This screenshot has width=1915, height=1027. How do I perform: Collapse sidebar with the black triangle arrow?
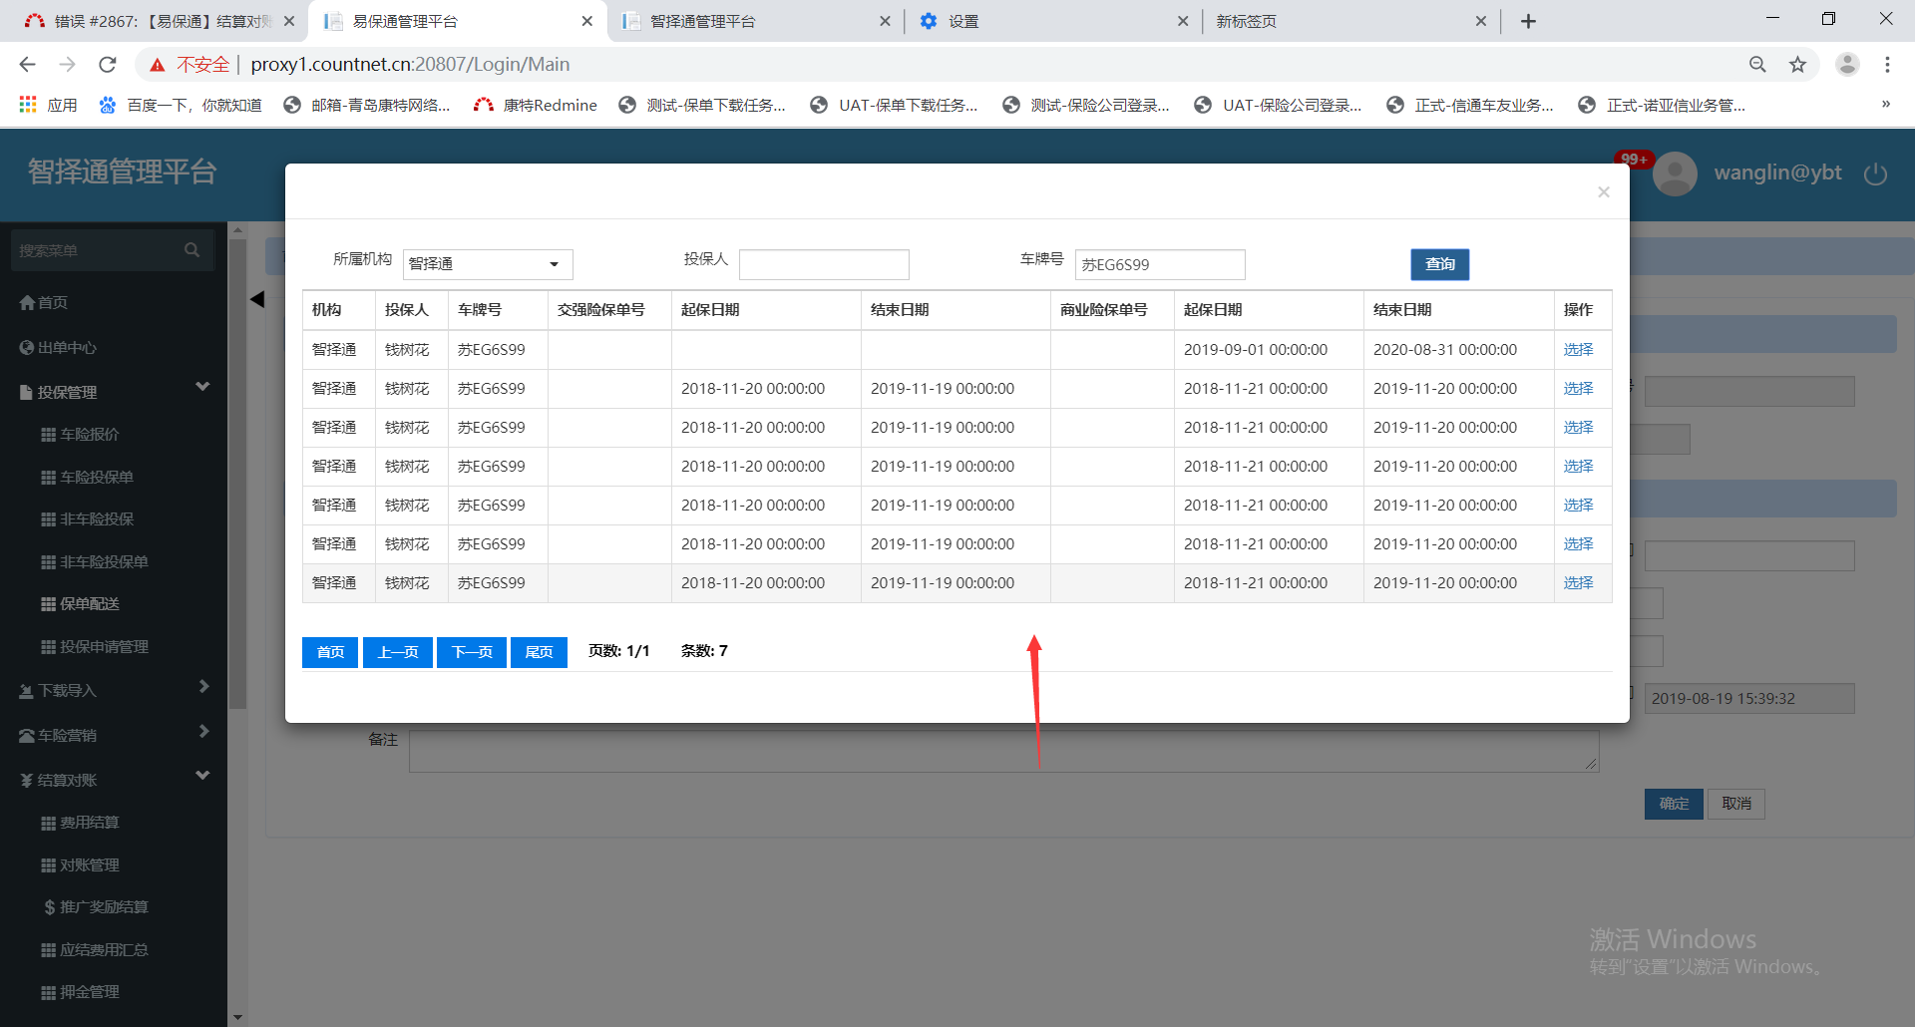257,299
